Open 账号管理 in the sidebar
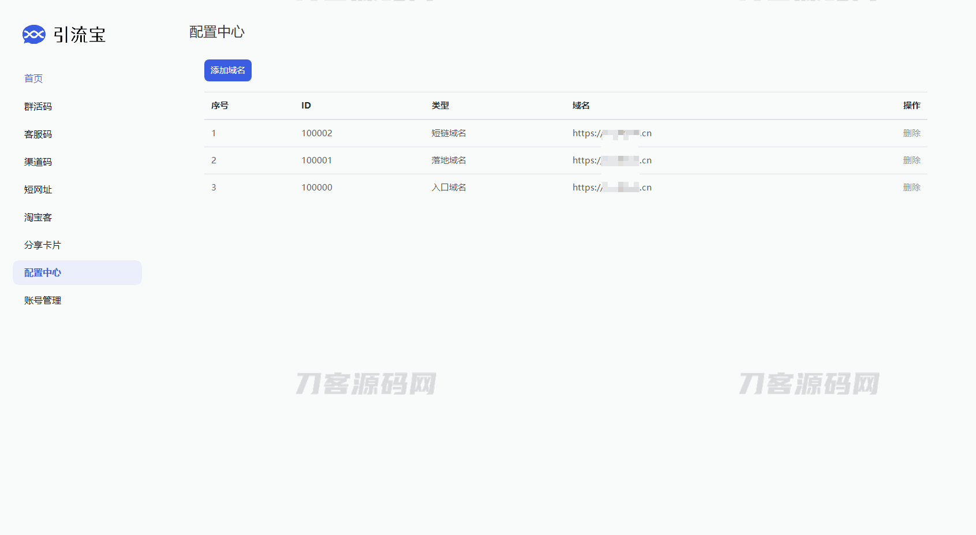976x535 pixels. click(x=43, y=301)
